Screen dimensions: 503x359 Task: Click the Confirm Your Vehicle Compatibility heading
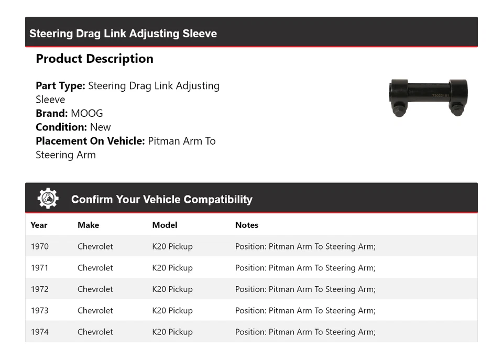coord(162,199)
